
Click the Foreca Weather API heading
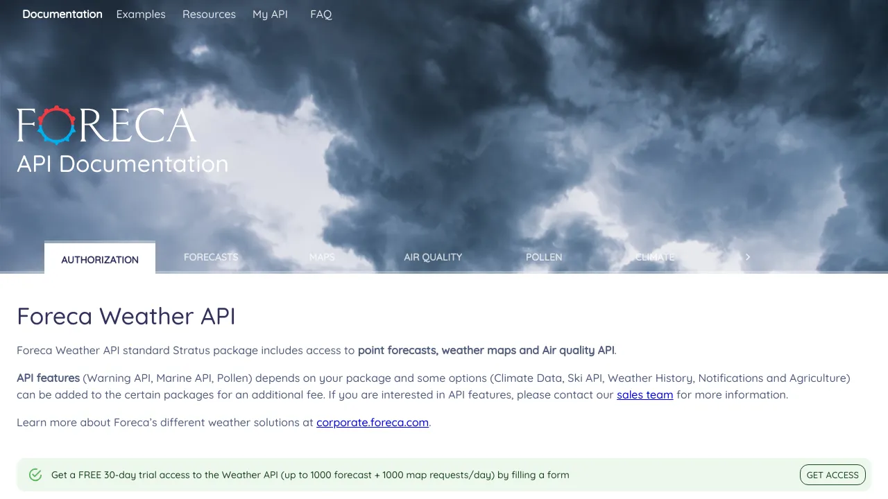(126, 316)
